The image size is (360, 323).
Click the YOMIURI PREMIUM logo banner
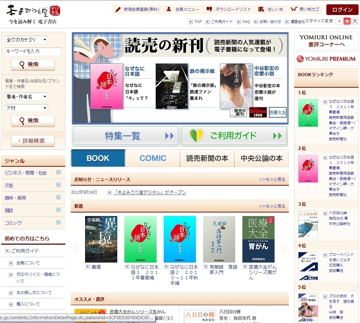tap(326, 59)
